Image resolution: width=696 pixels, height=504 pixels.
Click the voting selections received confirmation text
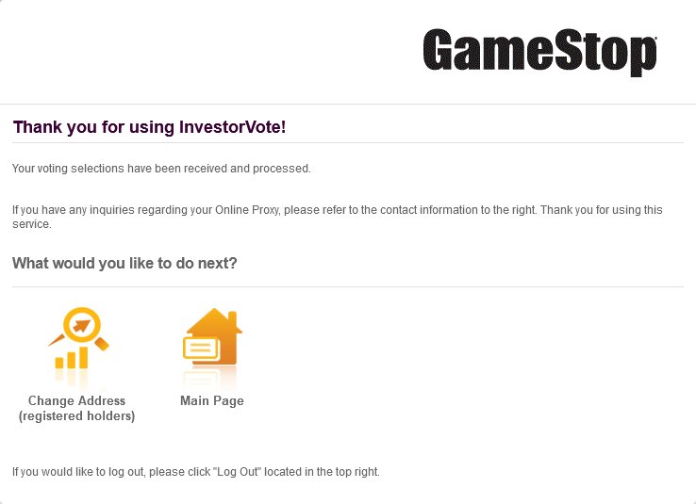(161, 169)
